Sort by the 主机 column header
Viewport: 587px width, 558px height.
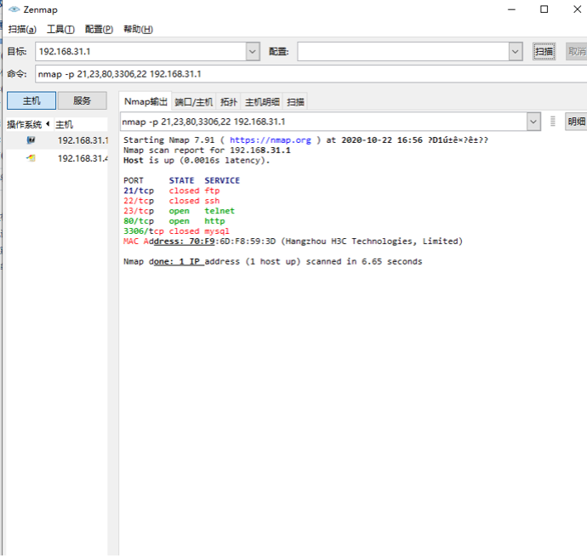pos(81,124)
